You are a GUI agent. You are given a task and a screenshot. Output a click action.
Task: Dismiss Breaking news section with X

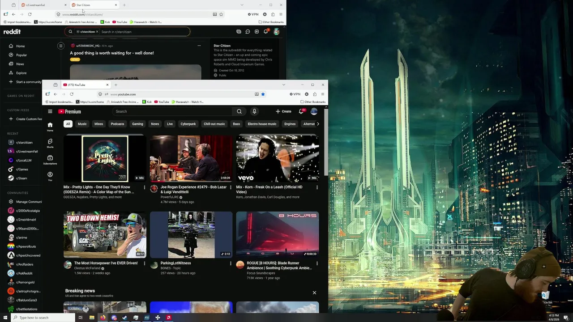tap(314, 292)
